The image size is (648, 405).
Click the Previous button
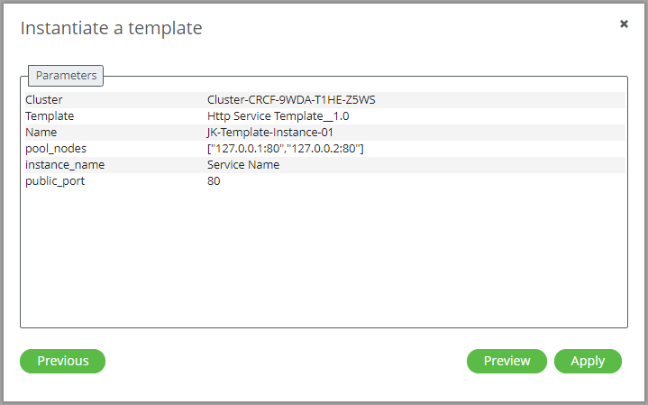[x=63, y=361]
